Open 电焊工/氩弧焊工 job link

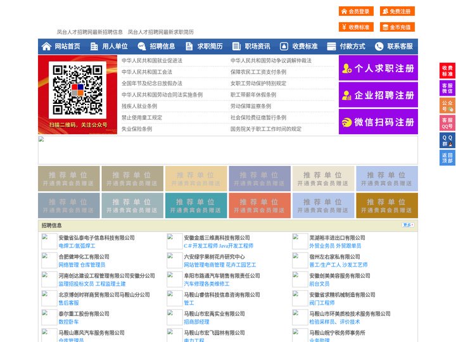(77, 246)
